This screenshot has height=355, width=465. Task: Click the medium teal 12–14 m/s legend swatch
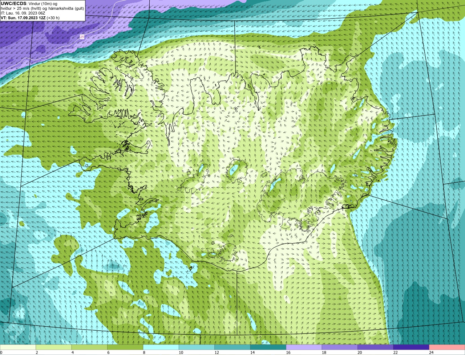click(x=233, y=347)
